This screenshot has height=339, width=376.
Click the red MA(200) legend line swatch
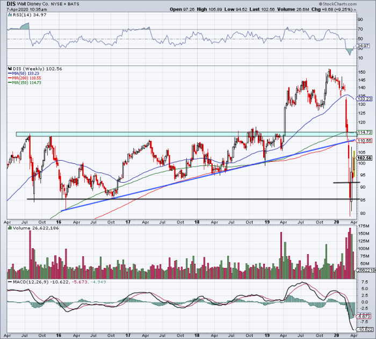[x=10, y=78]
